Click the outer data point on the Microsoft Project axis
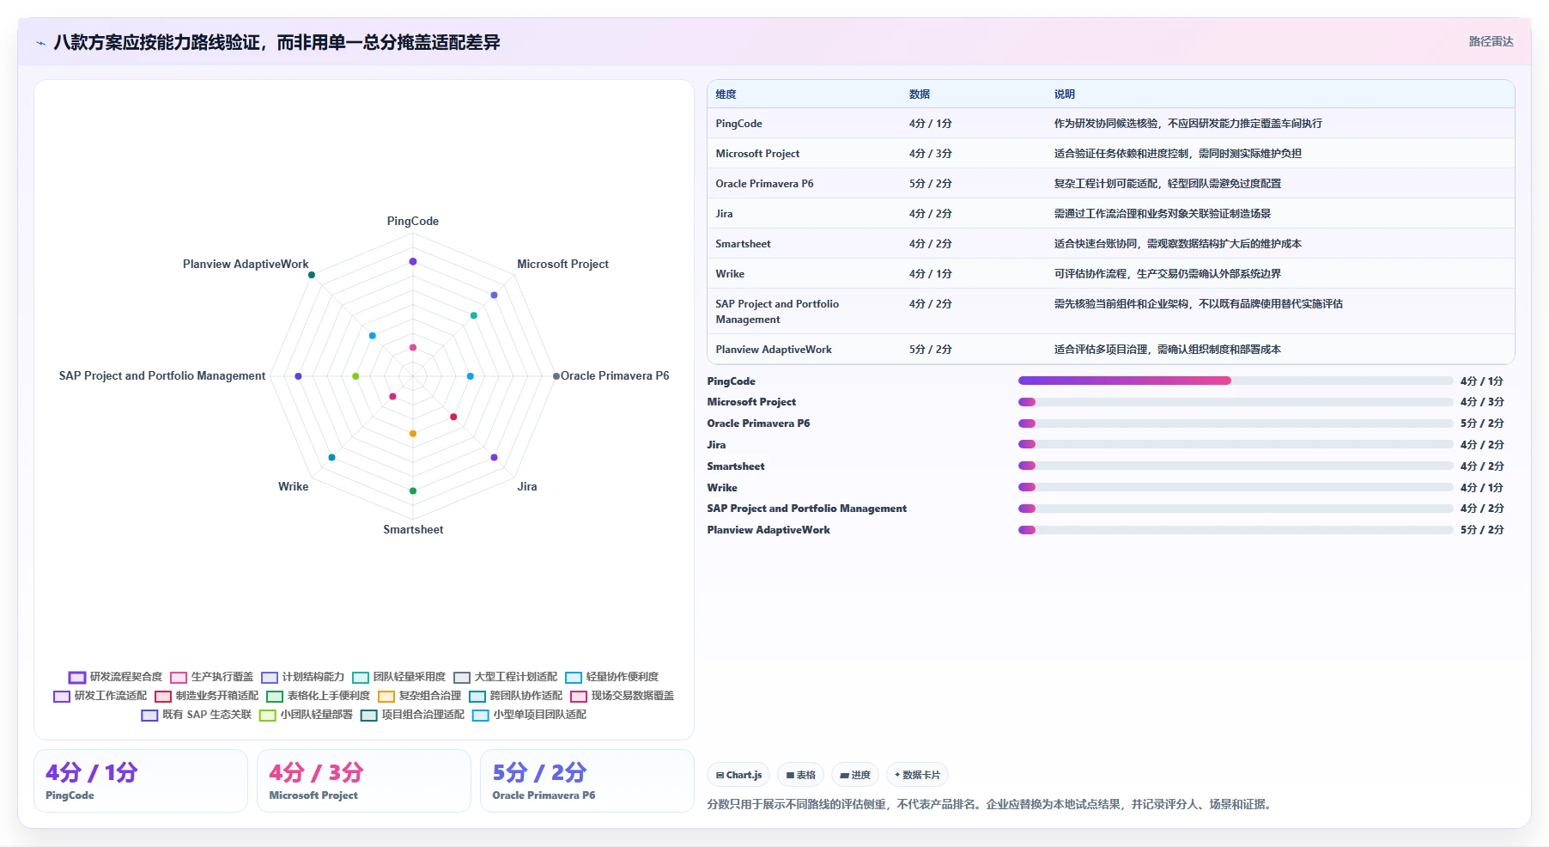 (x=494, y=295)
